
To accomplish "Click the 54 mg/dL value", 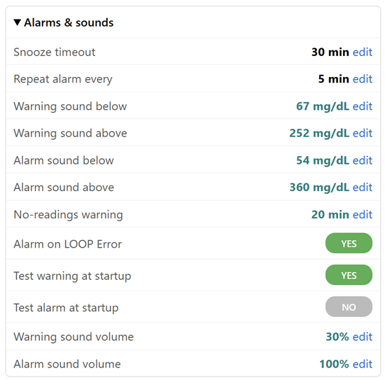I will coord(323,161).
